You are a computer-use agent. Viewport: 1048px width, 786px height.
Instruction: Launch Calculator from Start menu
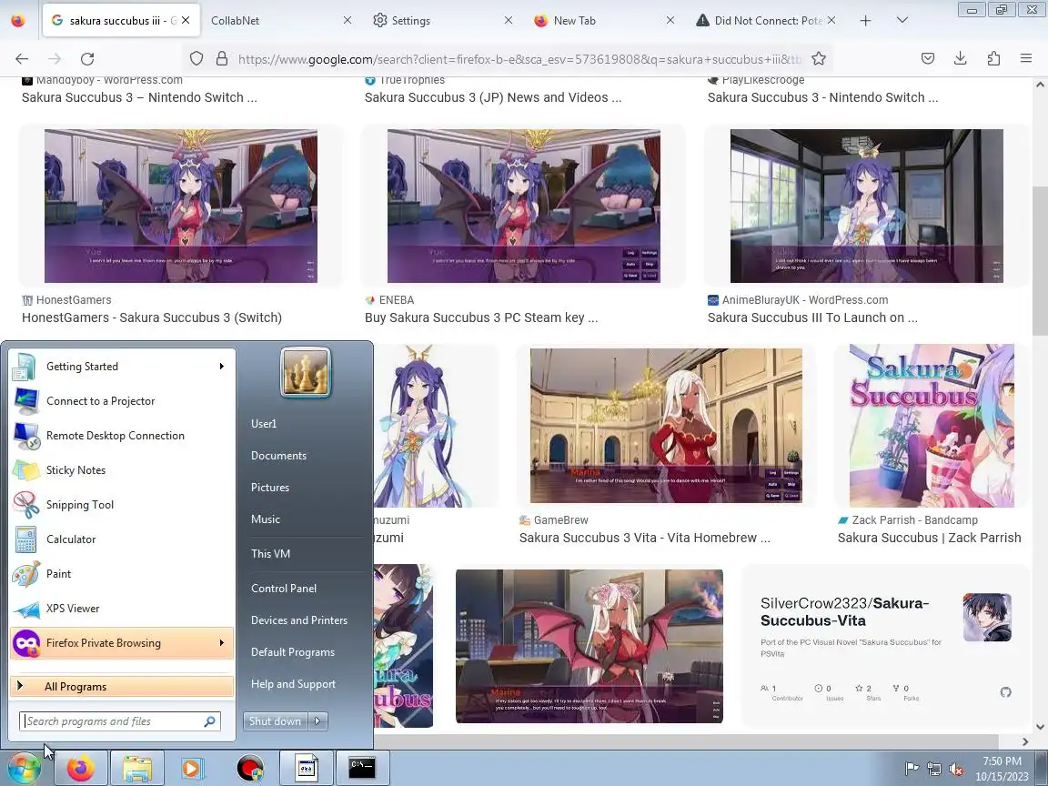pyautogui.click(x=122, y=539)
